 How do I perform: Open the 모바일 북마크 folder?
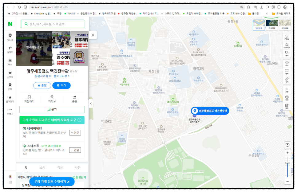tap(281, 14)
